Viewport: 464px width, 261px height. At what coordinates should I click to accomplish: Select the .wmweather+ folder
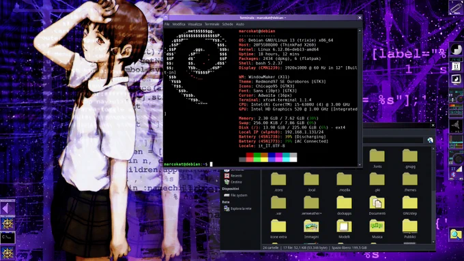[x=311, y=205]
